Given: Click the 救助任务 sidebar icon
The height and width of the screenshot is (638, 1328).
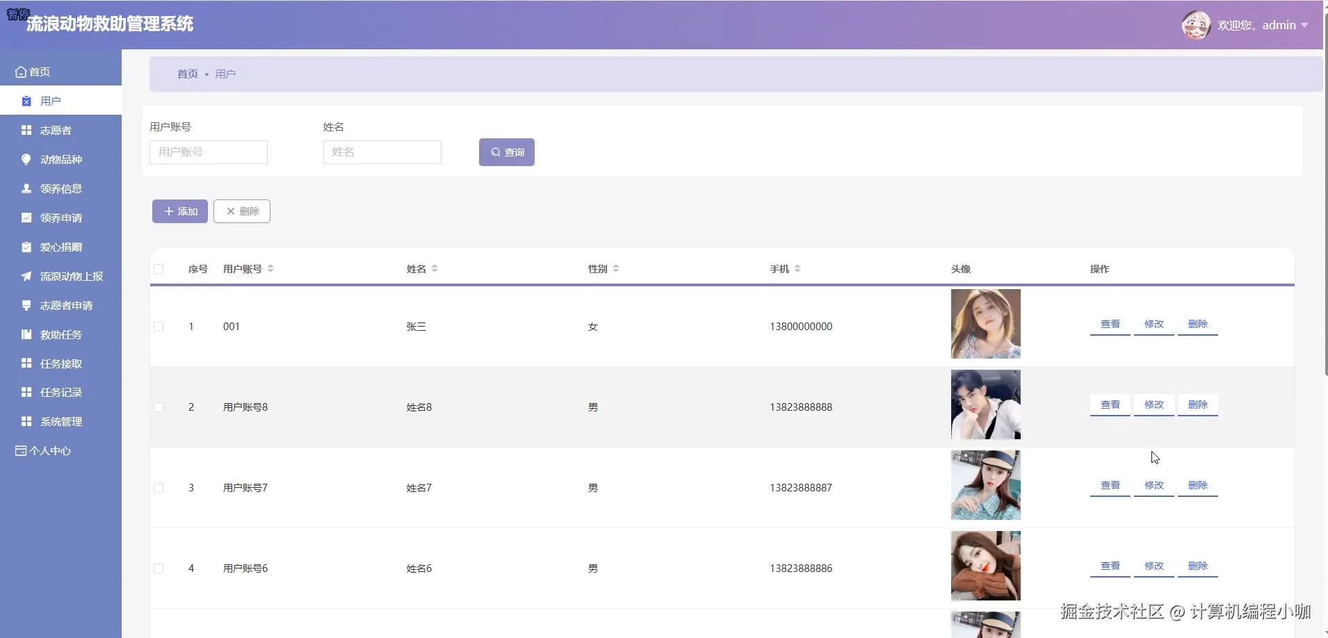Looking at the screenshot, I should pyautogui.click(x=26, y=335).
